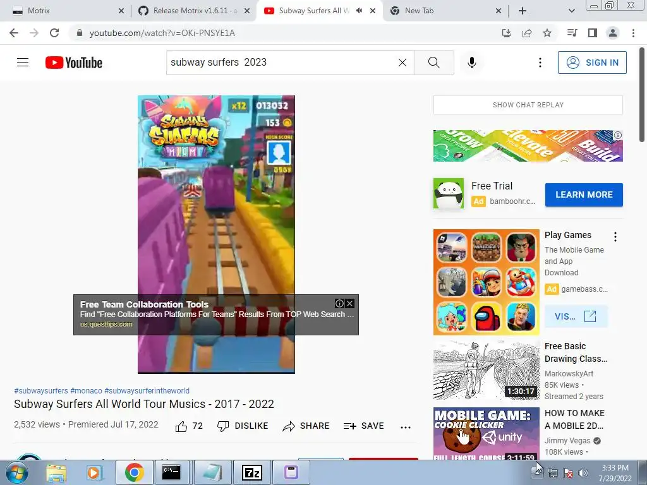The image size is (647, 485).
Task: Click the #subwaysurferintheworld hashtag
Action: [x=147, y=390]
